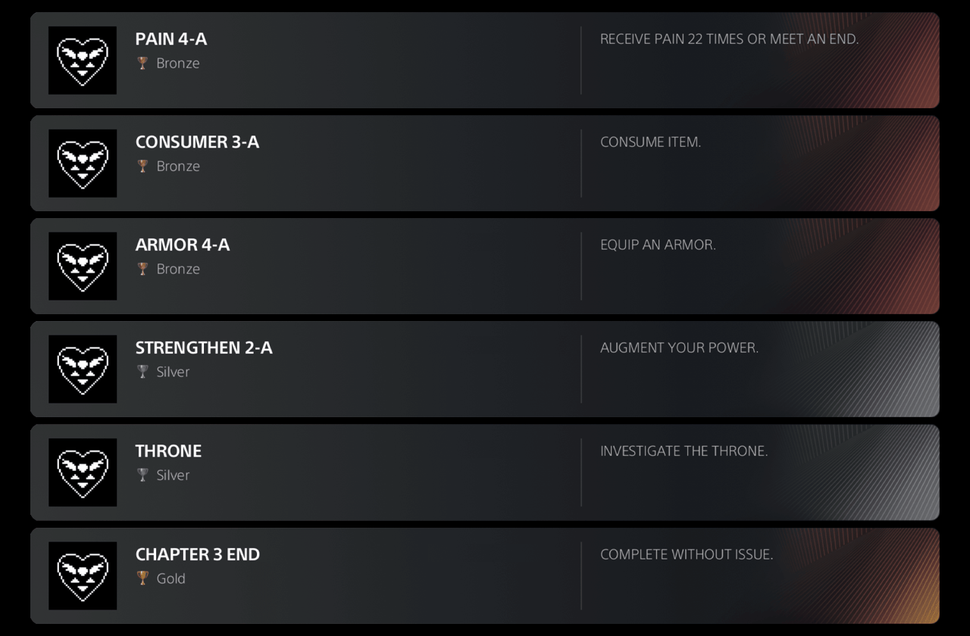Open the THRONE trophy title
Viewport: 970px width, 636px height.
168,450
